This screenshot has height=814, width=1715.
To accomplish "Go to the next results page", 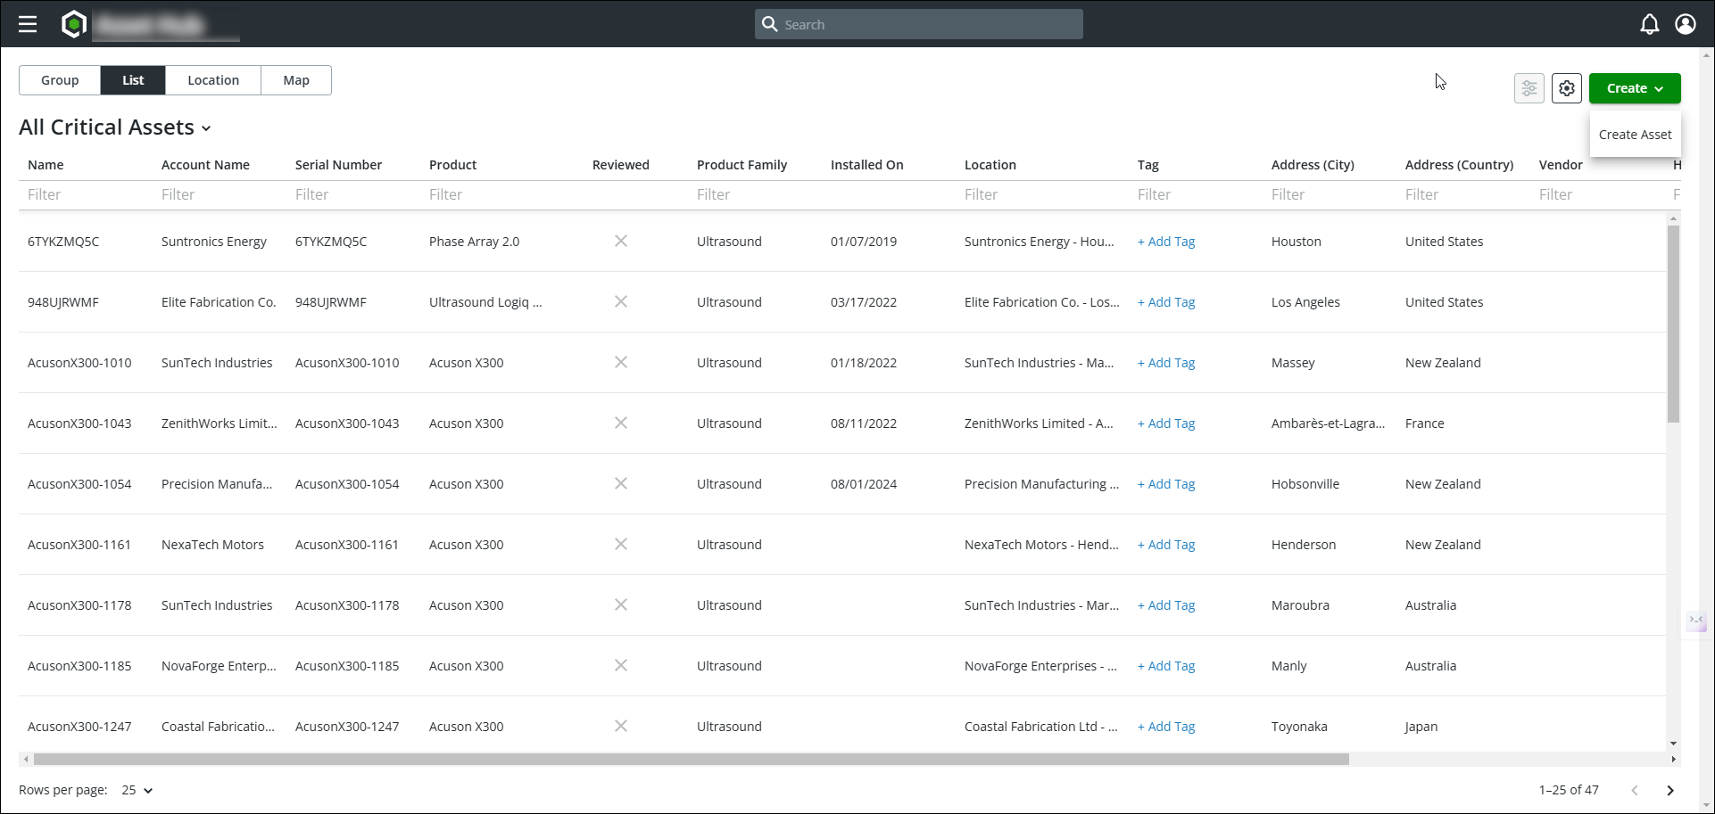I will [x=1670, y=791].
